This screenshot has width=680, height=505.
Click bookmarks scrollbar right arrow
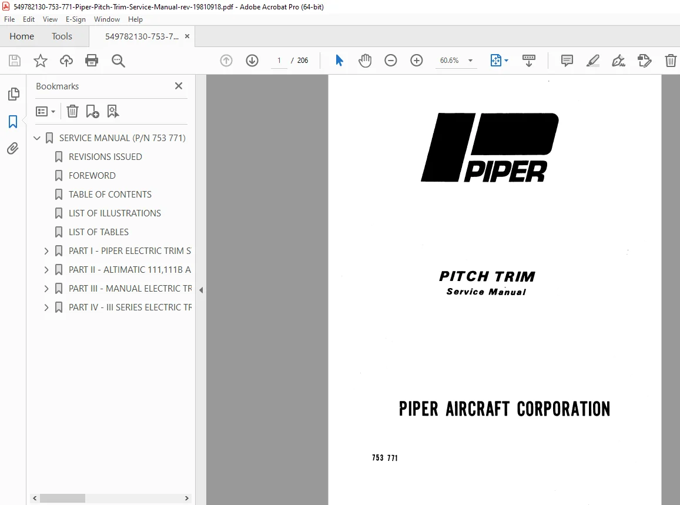pos(186,498)
